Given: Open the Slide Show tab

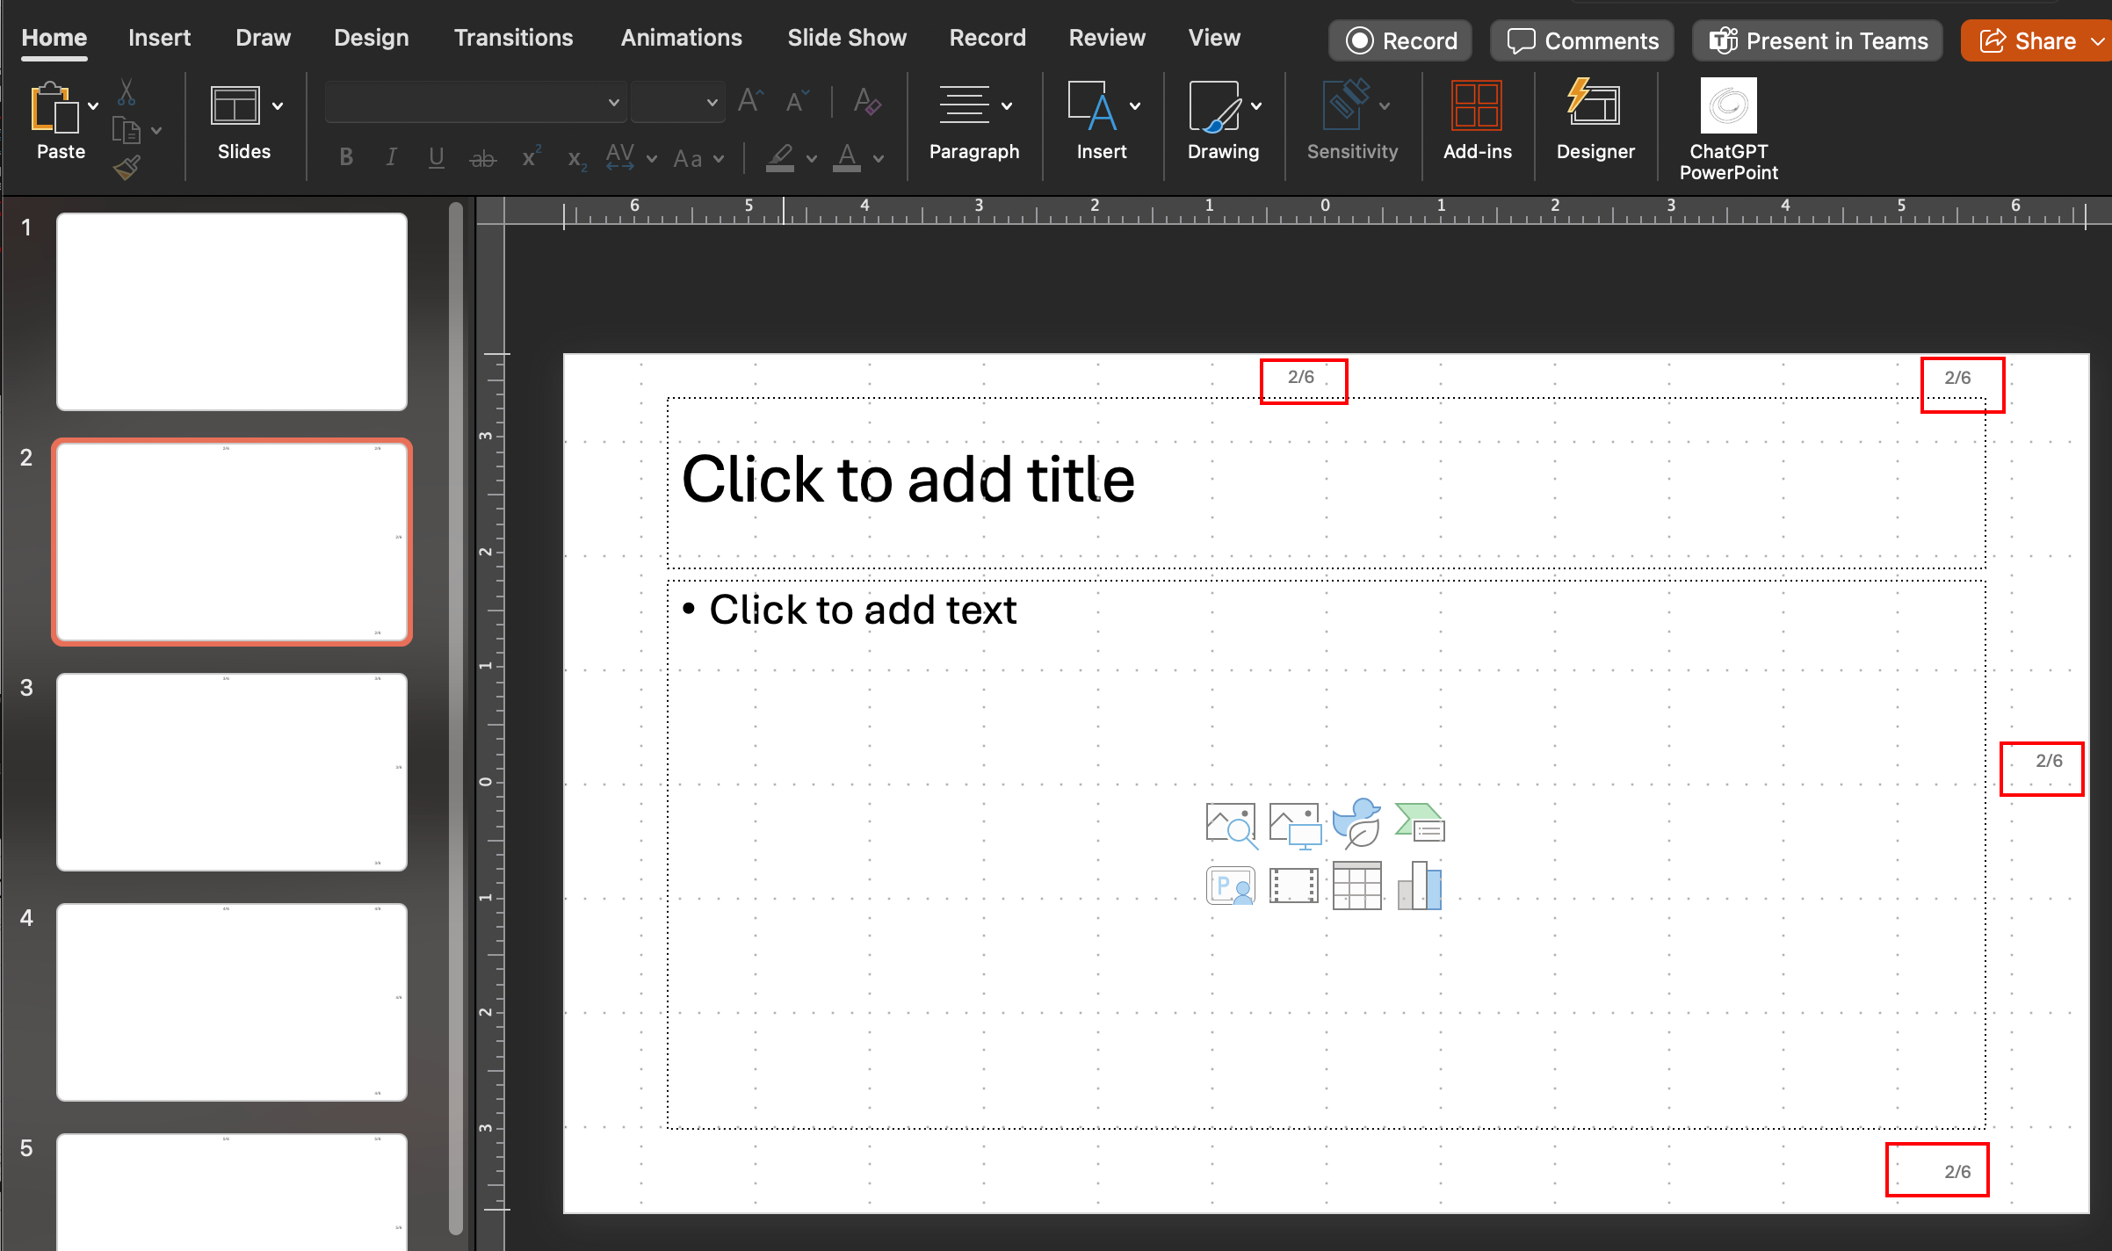Looking at the screenshot, I should click(846, 38).
